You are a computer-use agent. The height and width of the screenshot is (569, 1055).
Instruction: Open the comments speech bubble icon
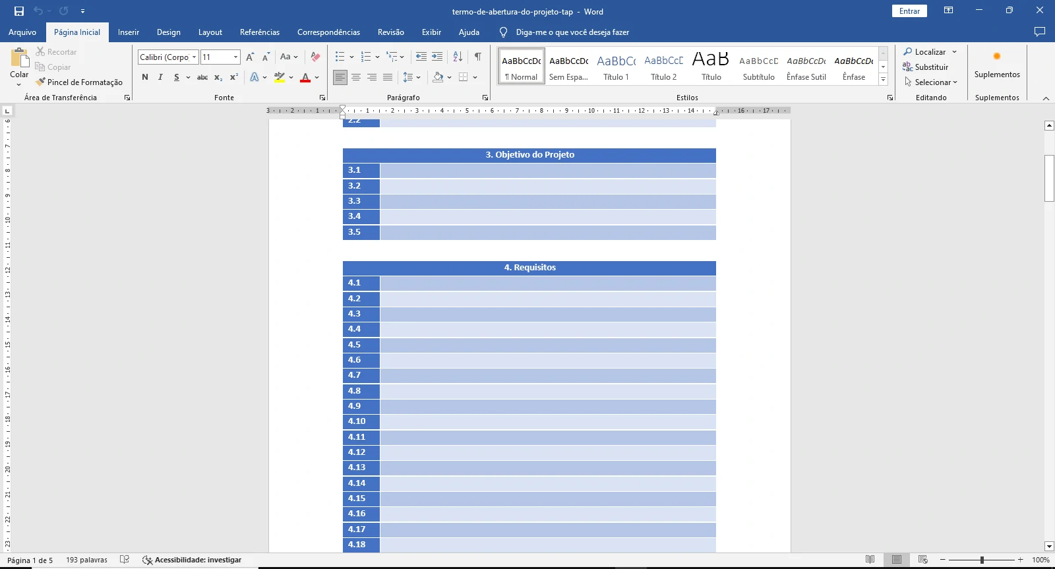[x=1040, y=32]
